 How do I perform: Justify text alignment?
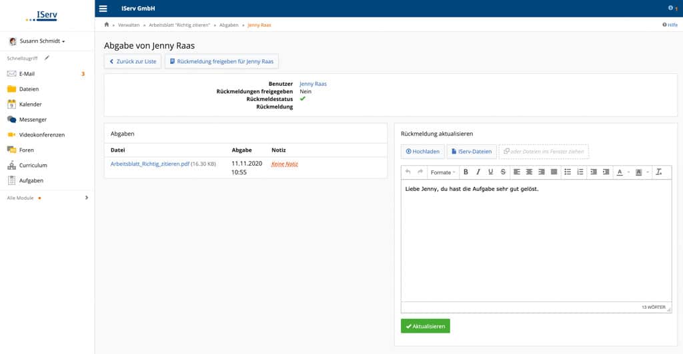tap(554, 172)
